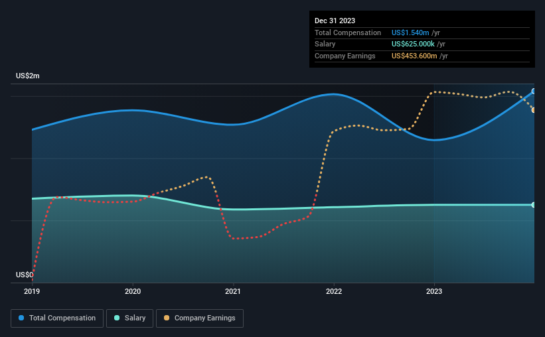Click the 2020 x-axis label
The image size is (545, 337).
click(133, 291)
